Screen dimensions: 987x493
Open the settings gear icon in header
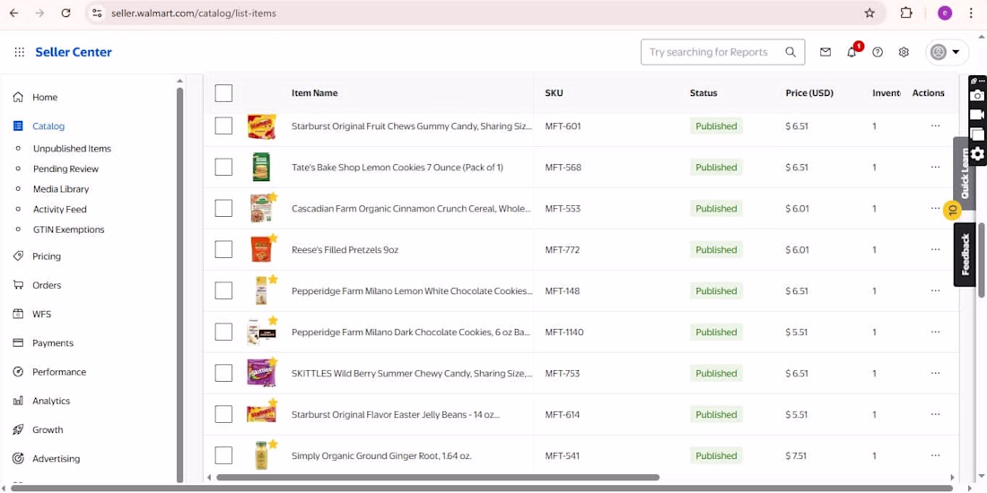(904, 52)
